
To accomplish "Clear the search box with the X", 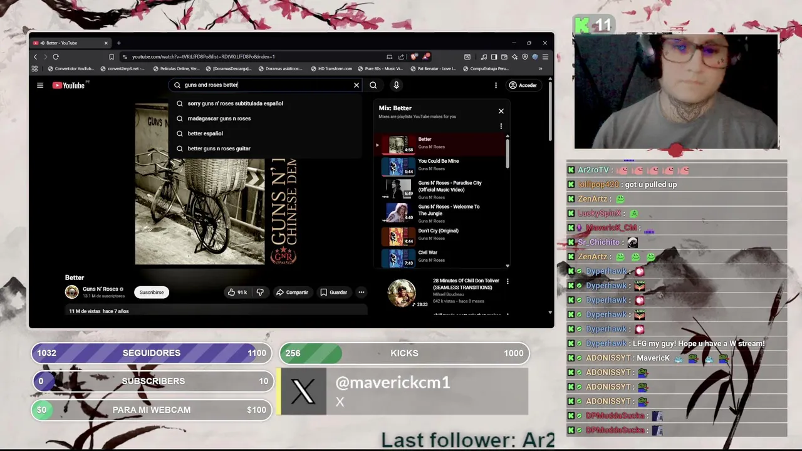I will (357, 85).
